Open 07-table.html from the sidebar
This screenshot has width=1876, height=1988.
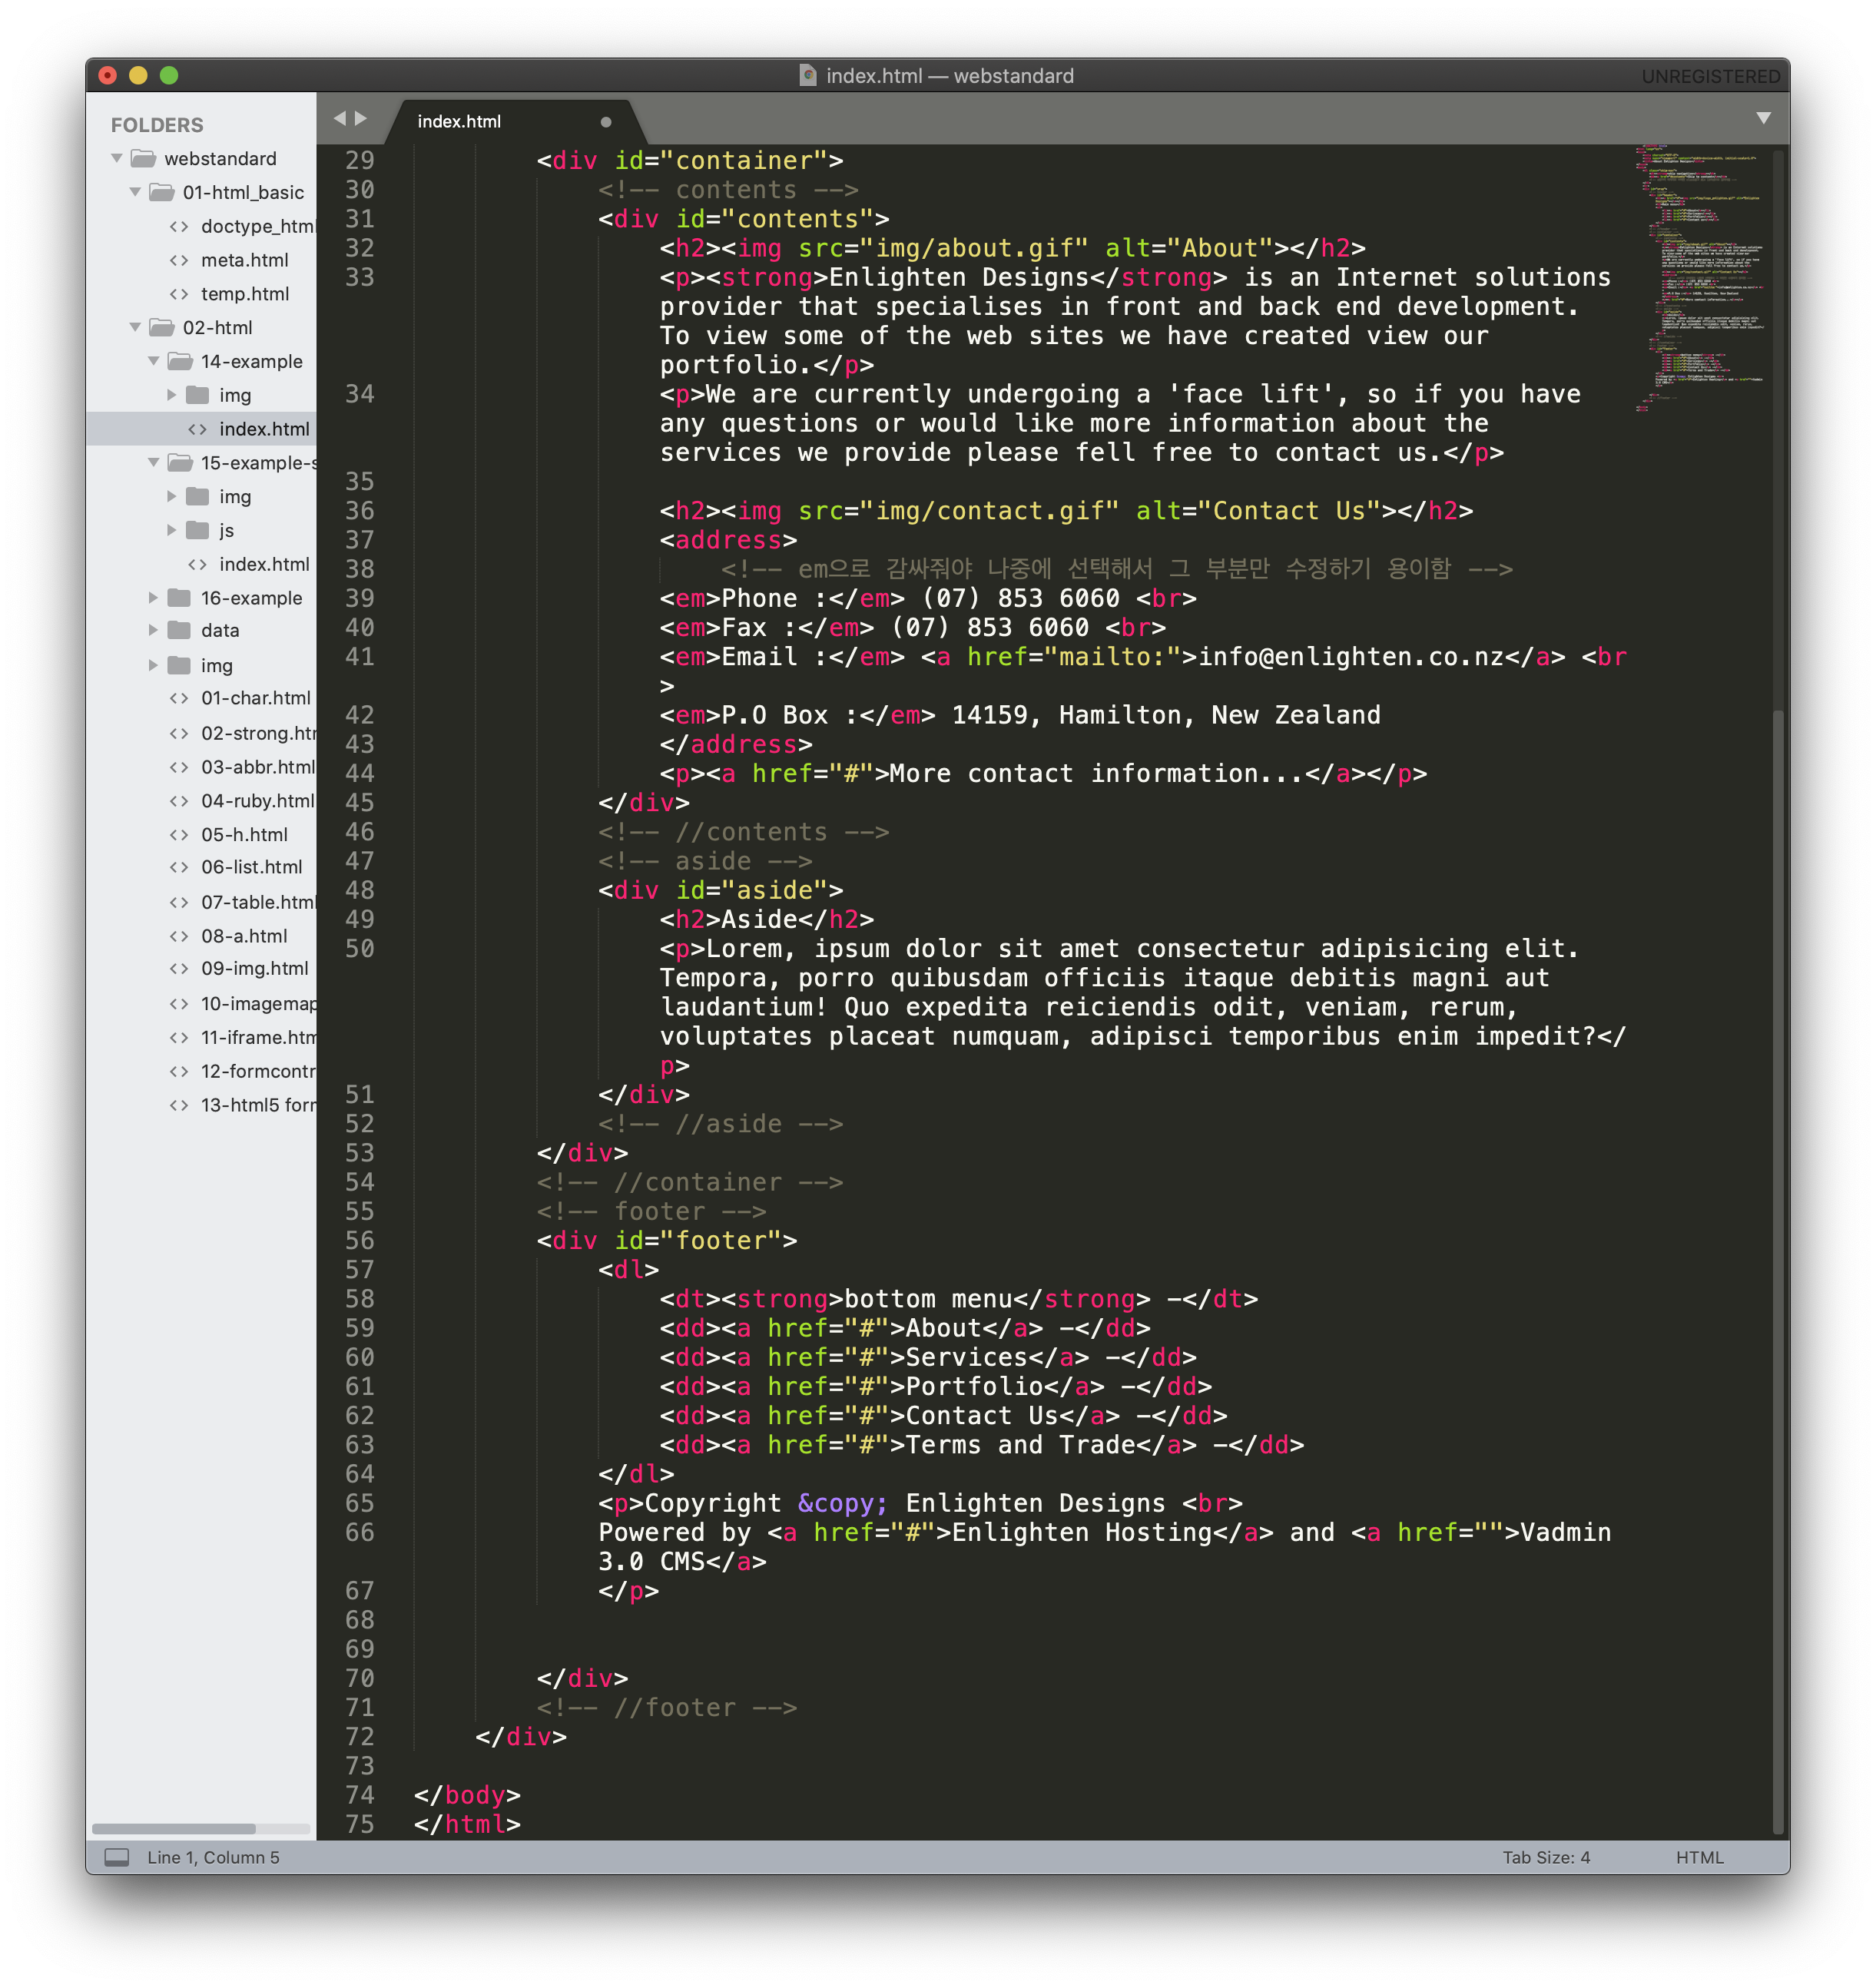pos(257,902)
